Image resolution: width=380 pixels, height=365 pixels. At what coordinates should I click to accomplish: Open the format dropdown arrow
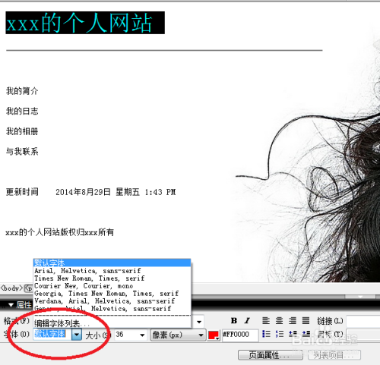pyautogui.click(x=199, y=322)
